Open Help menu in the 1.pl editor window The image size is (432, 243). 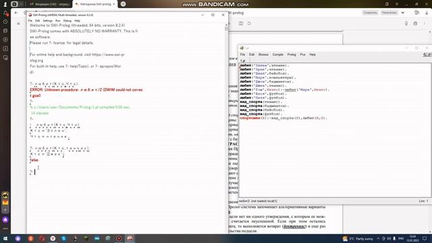pyautogui.click(x=312, y=55)
